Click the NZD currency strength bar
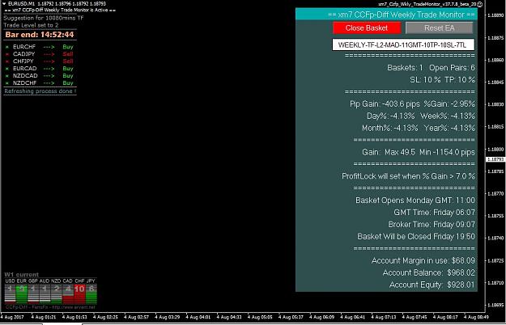This screenshot has width=506, height=325. 57,294
